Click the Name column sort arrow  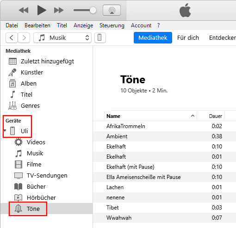(x=193, y=116)
